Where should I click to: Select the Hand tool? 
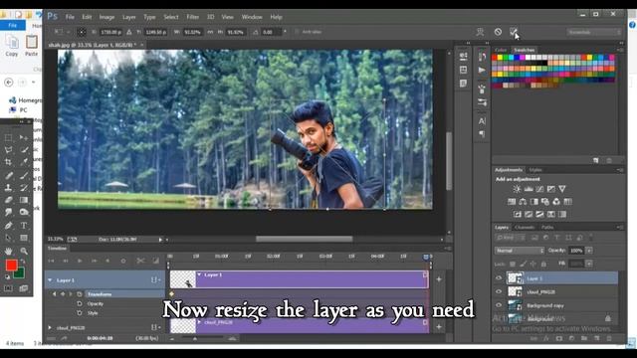pyautogui.click(x=8, y=252)
